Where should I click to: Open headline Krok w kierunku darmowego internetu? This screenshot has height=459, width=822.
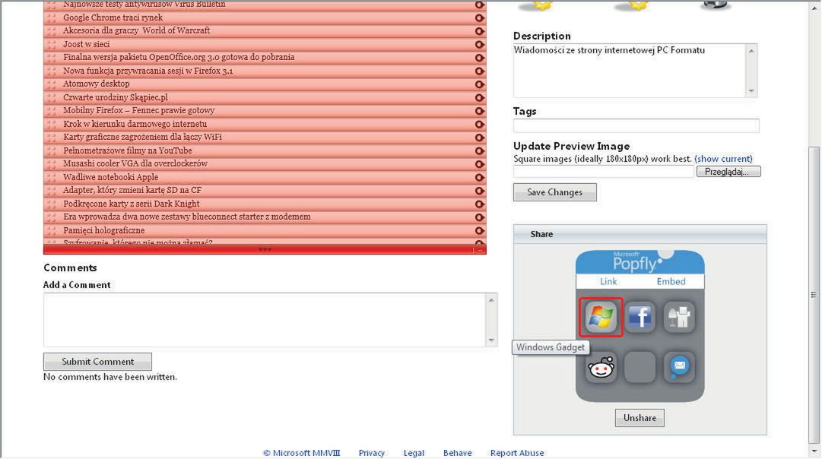point(135,124)
